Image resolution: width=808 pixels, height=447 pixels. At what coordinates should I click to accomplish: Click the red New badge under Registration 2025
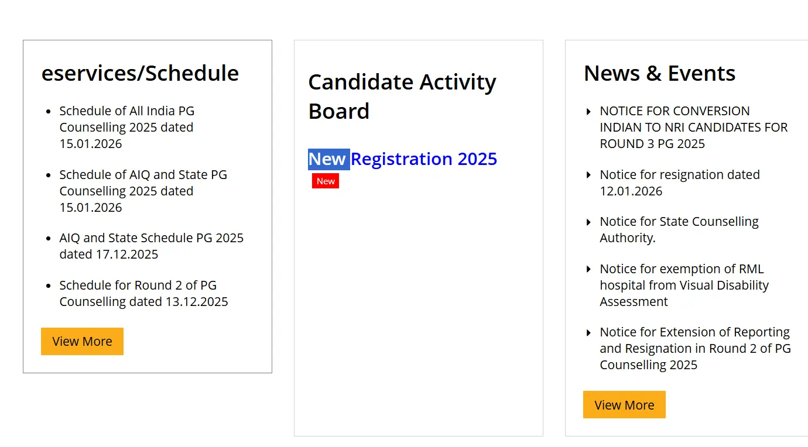click(x=325, y=181)
